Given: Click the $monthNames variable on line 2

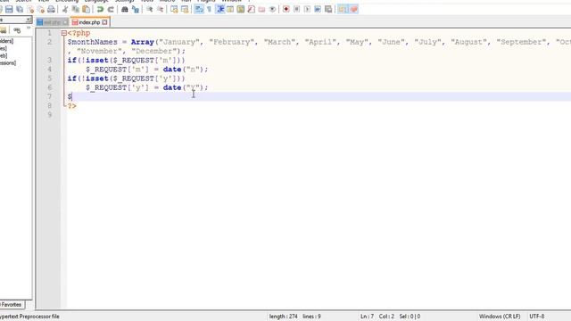Looking at the screenshot, I should [x=93, y=42].
